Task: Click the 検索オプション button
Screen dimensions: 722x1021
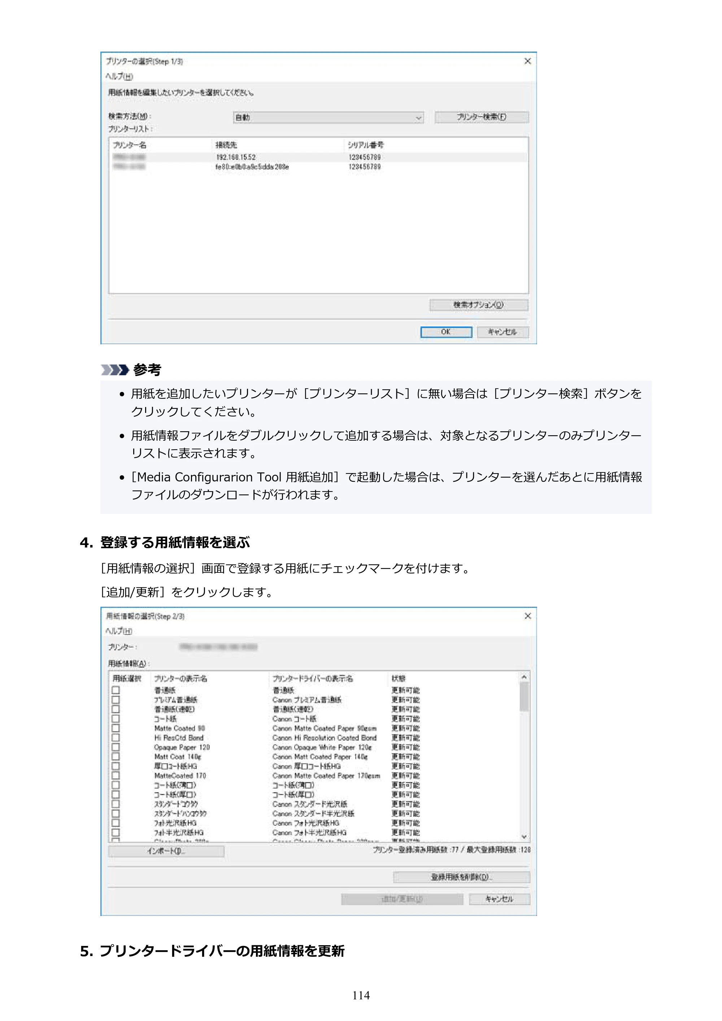Action: point(479,305)
